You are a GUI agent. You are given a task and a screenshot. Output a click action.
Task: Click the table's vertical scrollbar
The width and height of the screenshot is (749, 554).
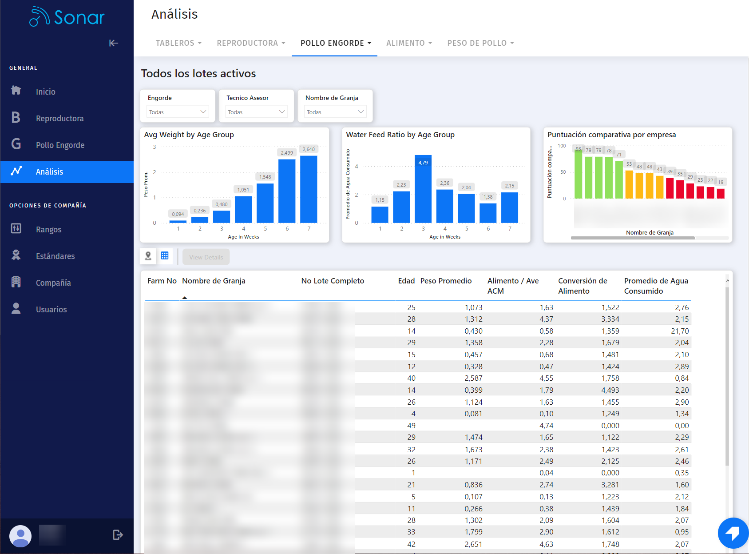[x=727, y=376]
